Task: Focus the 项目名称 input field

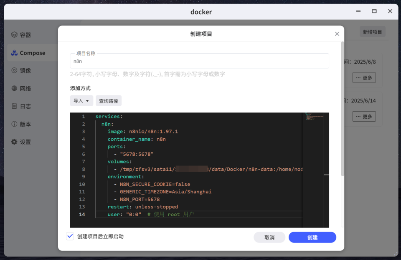Action: 199,61
